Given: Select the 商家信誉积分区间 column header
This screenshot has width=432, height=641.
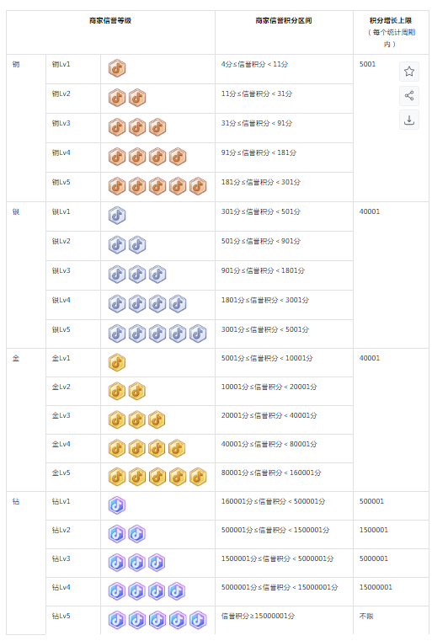Looking at the screenshot, I should (284, 20).
